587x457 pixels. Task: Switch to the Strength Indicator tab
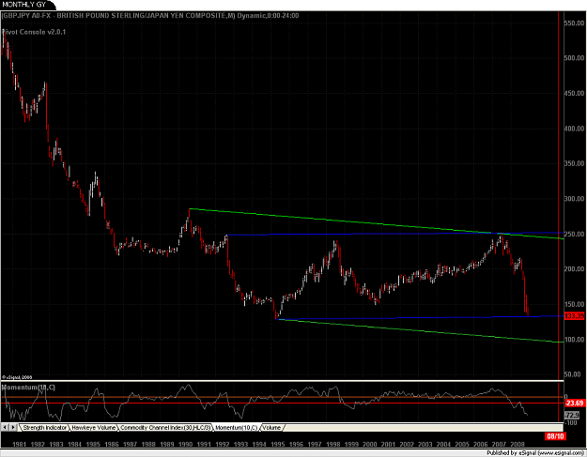click(44, 428)
